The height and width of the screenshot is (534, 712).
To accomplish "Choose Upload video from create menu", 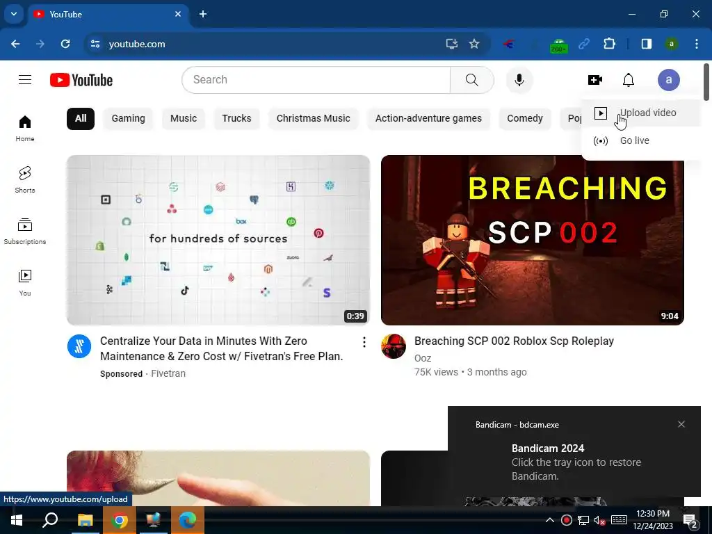I will (641, 113).
